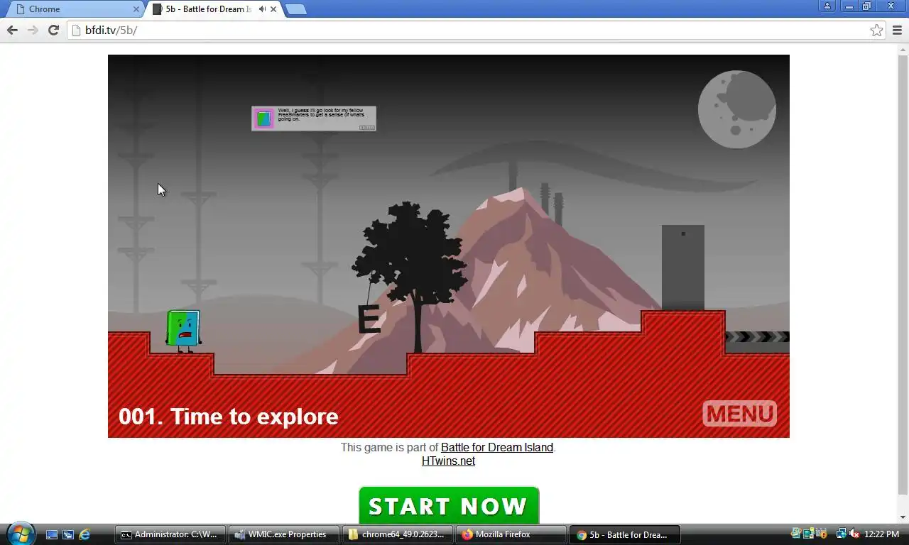The image size is (909, 545).
Task: Switch to WMIC.exe Properties taskbar button
Action: click(x=284, y=534)
